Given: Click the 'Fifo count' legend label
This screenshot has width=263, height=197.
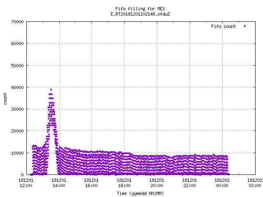Looking at the screenshot, I should (x=224, y=26).
